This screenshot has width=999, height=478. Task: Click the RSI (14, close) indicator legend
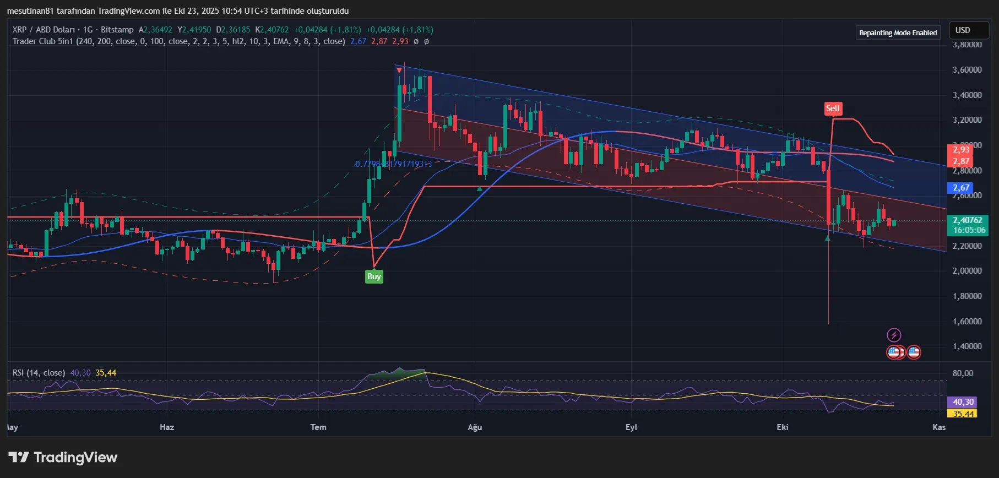click(39, 373)
